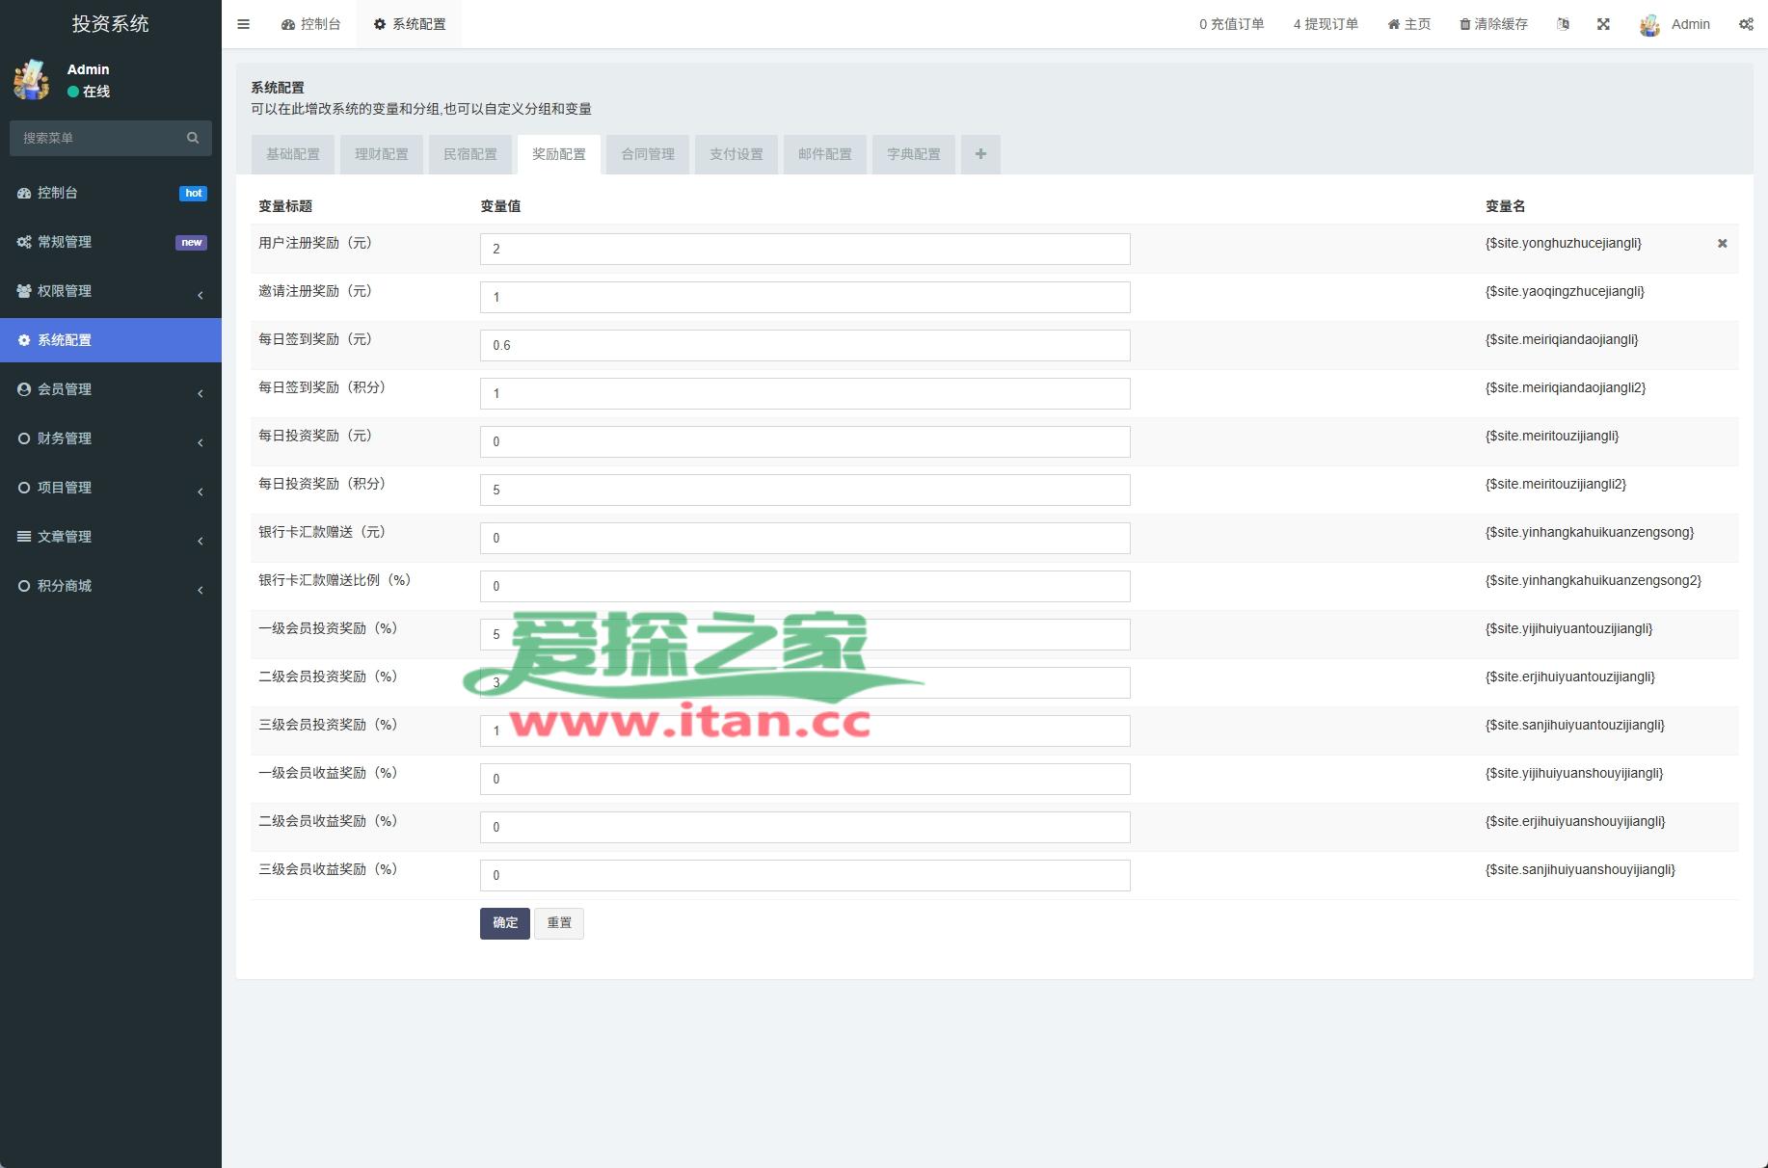Expand the 会员管理 sidebar menu
1768x1168 pixels.
tap(110, 389)
